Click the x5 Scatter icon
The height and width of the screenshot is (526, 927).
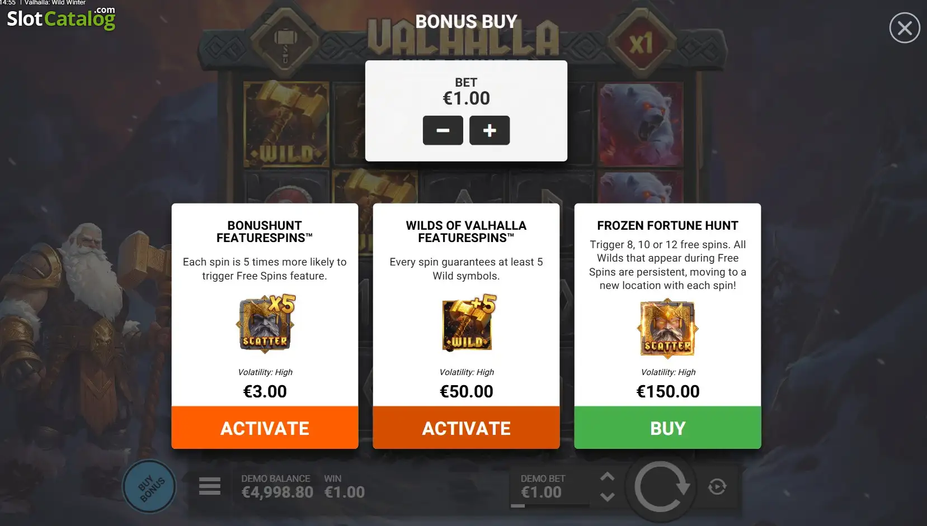coord(266,324)
